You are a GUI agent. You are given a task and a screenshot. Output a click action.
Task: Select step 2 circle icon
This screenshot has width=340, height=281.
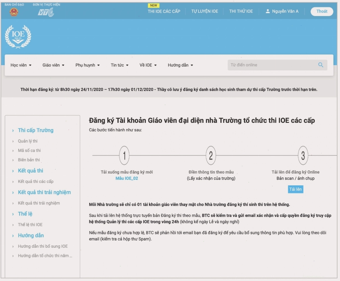211,155
